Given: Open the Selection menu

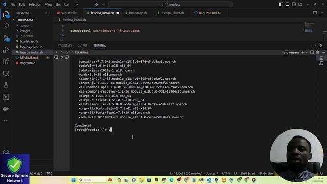Looking at the screenshot, I should 35,4.
